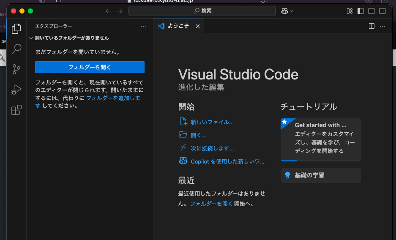396x240 pixels.
Task: Click the remote connect icon beside 次に接続します
Action: (x=183, y=147)
